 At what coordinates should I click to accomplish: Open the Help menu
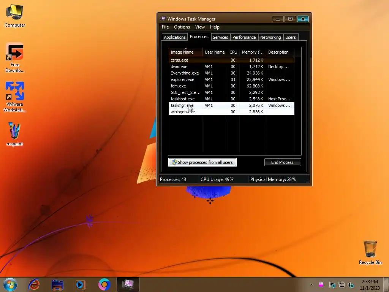click(215, 27)
